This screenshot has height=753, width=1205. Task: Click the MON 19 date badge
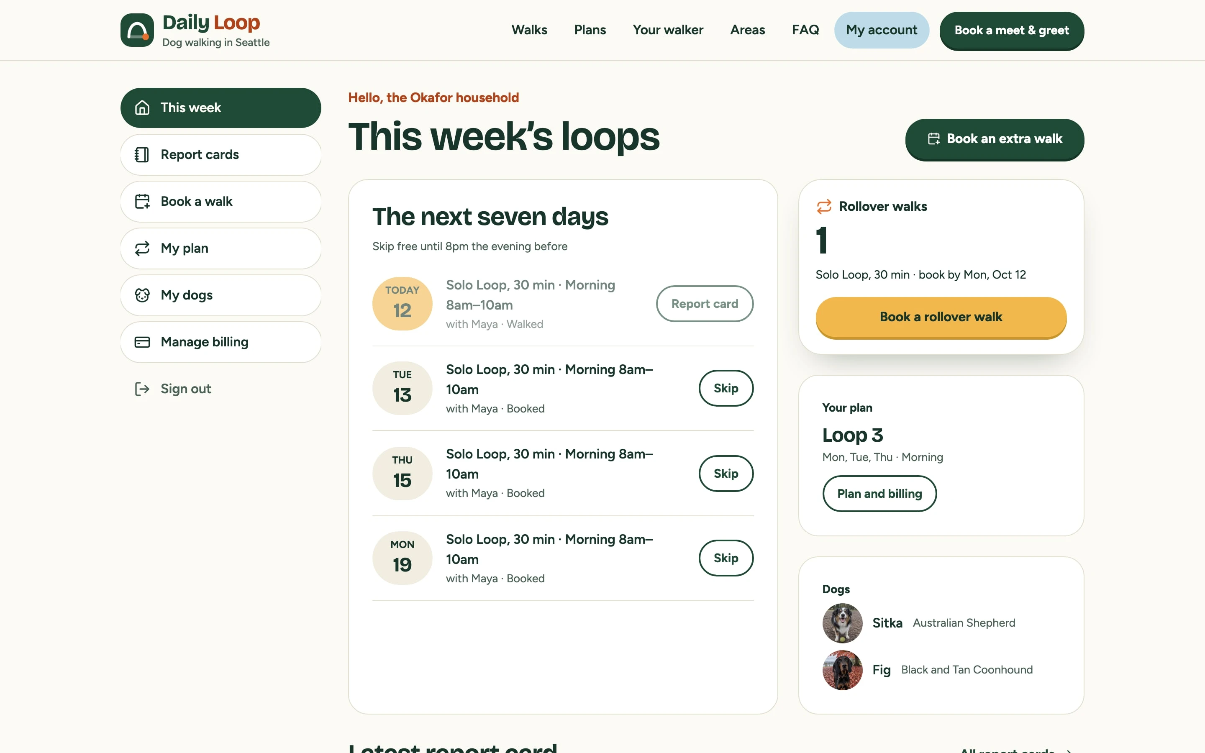[403, 558]
